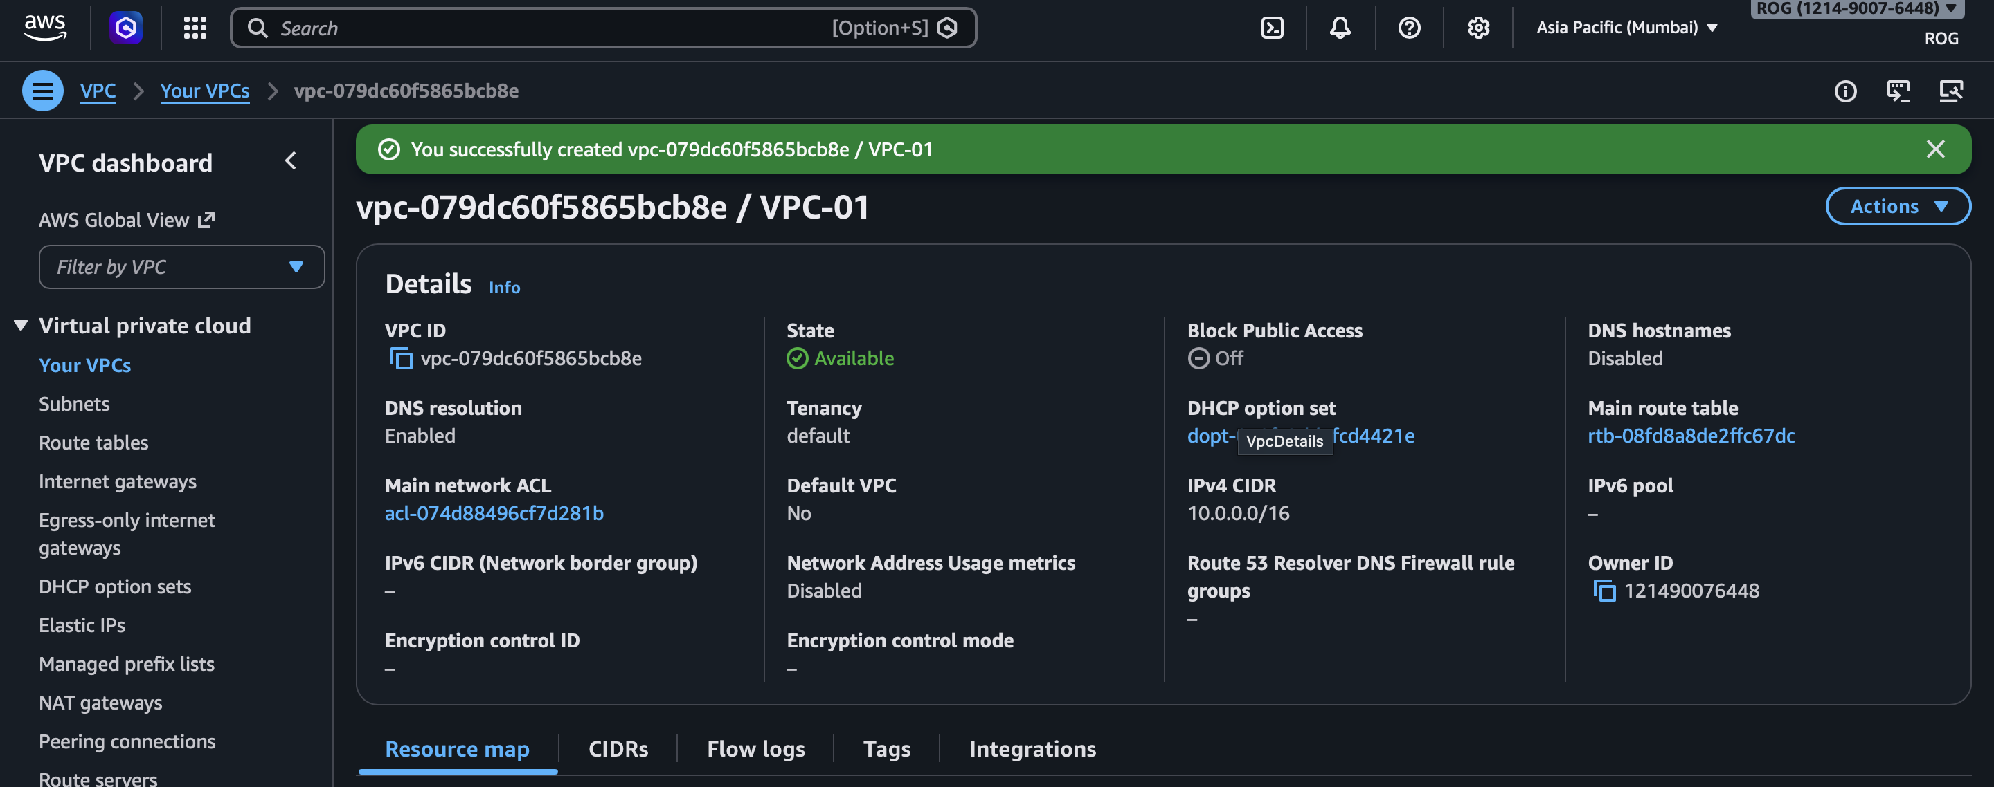Open the main route table link
The height and width of the screenshot is (787, 1994).
pos(1691,435)
